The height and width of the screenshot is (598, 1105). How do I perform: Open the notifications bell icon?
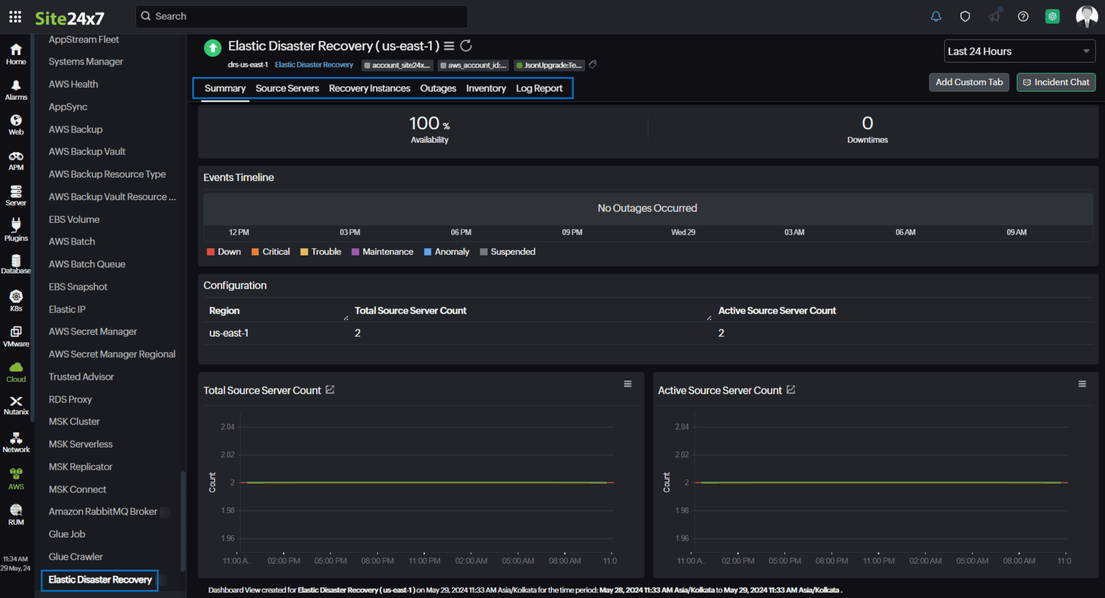(x=935, y=16)
